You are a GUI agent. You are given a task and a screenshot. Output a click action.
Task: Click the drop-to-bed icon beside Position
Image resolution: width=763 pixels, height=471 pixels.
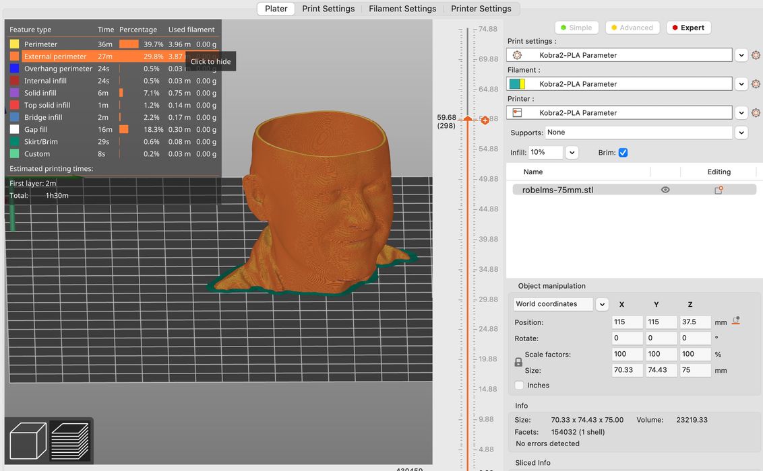[x=736, y=321]
